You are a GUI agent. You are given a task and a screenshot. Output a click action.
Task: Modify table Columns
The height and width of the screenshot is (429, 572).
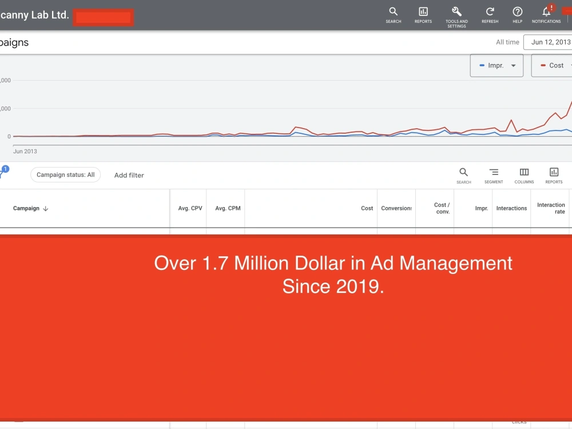pyautogui.click(x=524, y=176)
